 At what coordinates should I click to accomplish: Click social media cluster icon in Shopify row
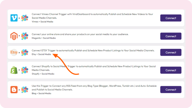25,70
